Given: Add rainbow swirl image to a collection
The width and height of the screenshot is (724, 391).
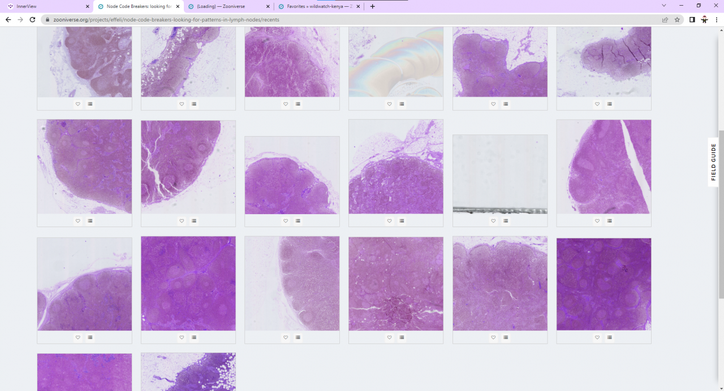Looking at the screenshot, I should [402, 104].
